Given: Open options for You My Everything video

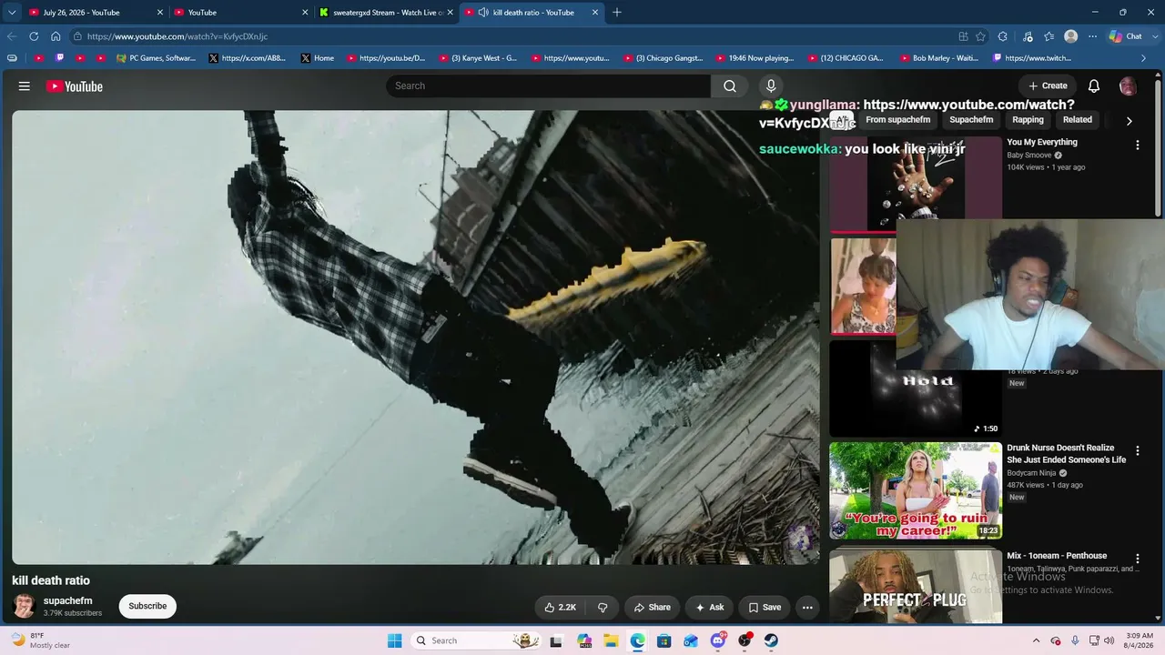Looking at the screenshot, I should coord(1137,145).
